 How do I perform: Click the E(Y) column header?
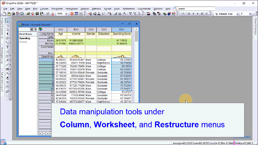[121, 30]
